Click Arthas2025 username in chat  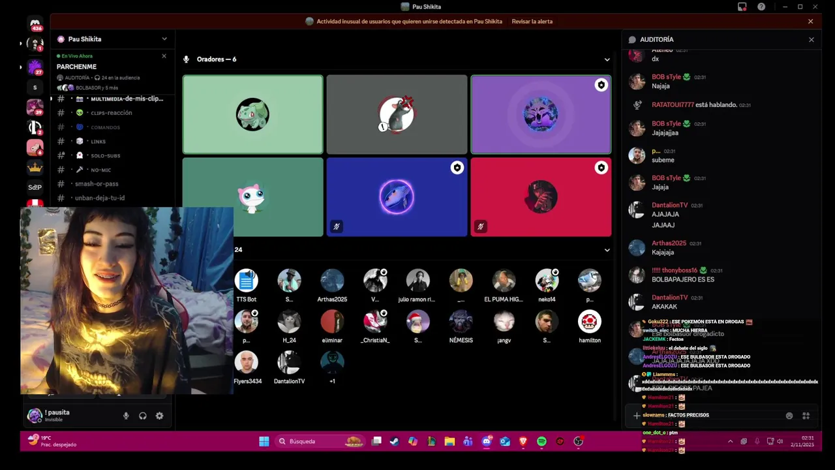pyautogui.click(x=669, y=243)
